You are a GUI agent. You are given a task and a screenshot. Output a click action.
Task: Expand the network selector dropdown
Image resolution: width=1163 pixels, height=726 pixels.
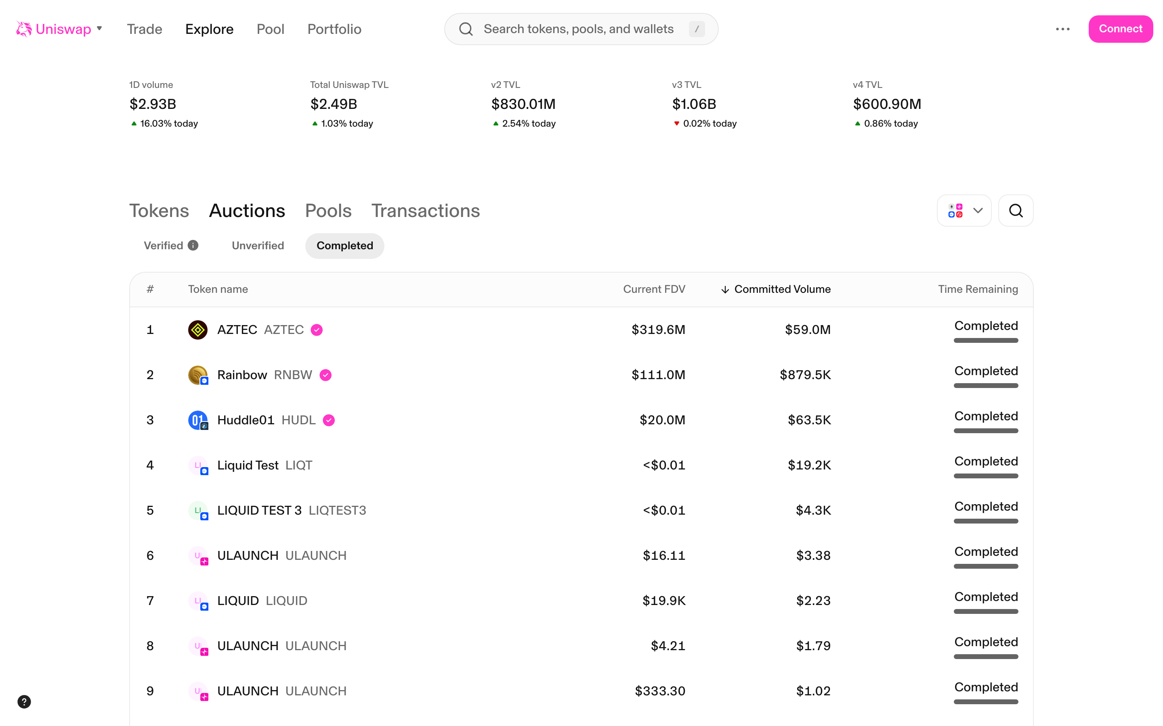click(x=964, y=210)
